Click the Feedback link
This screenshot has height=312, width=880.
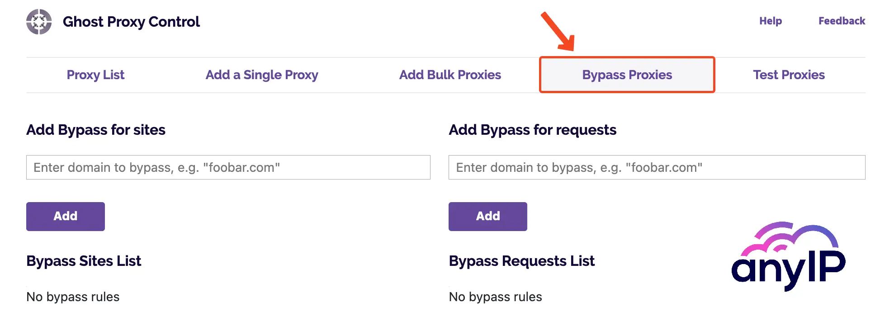tap(841, 21)
